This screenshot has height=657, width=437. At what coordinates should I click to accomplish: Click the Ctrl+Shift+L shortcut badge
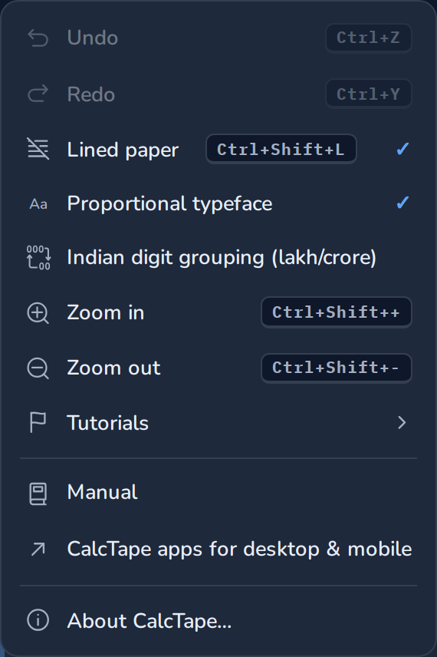(281, 149)
